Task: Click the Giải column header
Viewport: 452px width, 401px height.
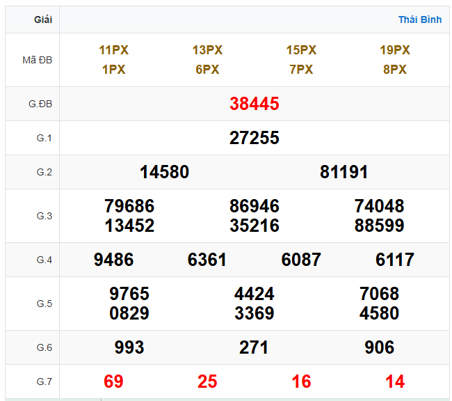Action: pos(43,19)
